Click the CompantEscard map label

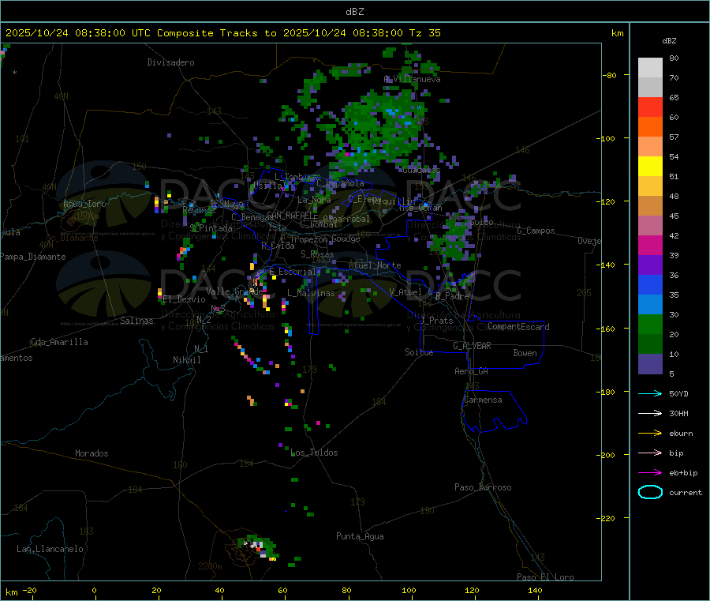point(518,327)
